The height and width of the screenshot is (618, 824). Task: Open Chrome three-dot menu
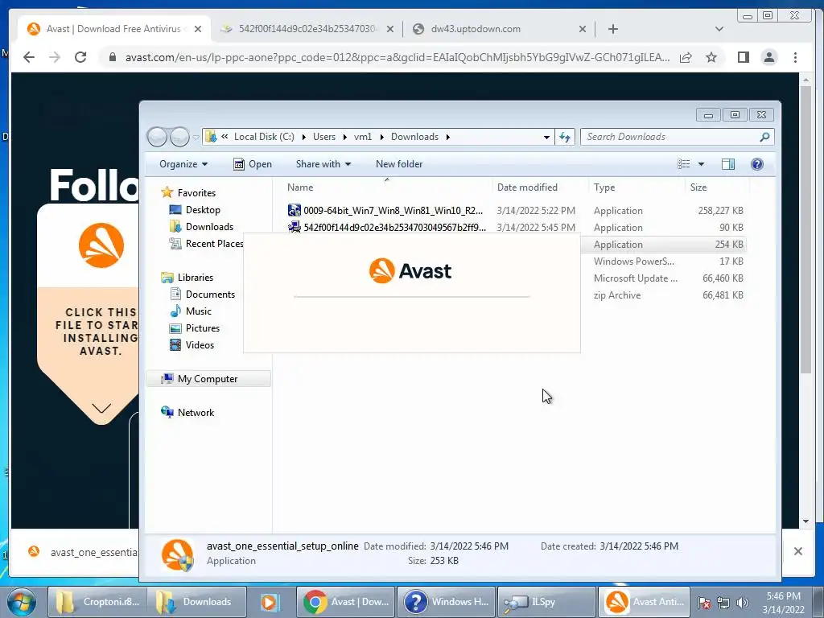pyautogui.click(x=795, y=57)
